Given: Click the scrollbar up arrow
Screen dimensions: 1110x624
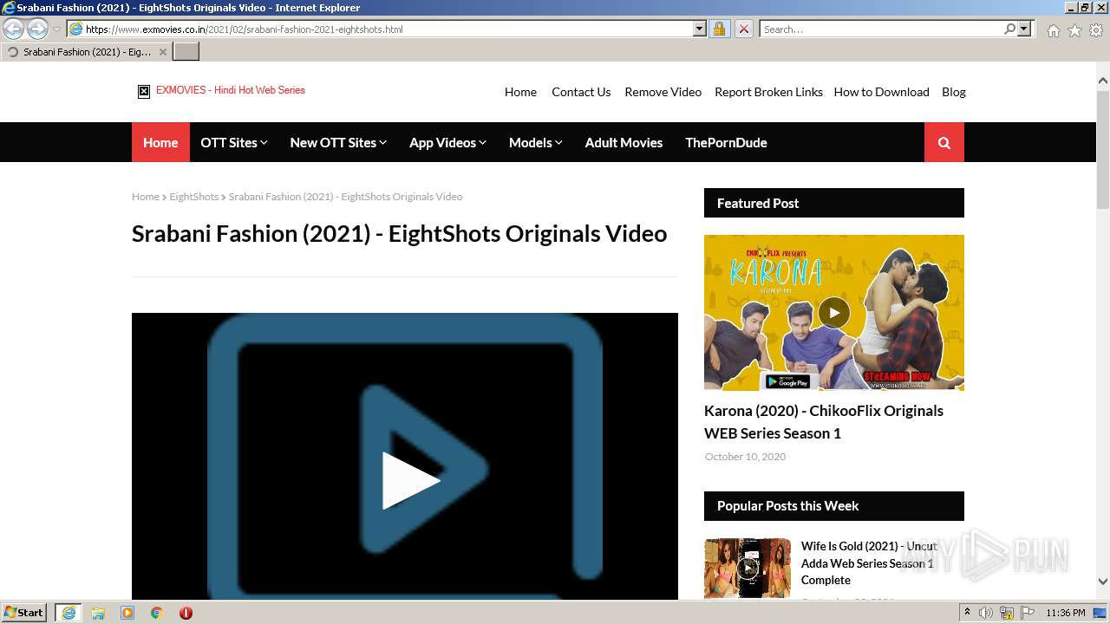Looking at the screenshot, I should tap(1103, 81).
